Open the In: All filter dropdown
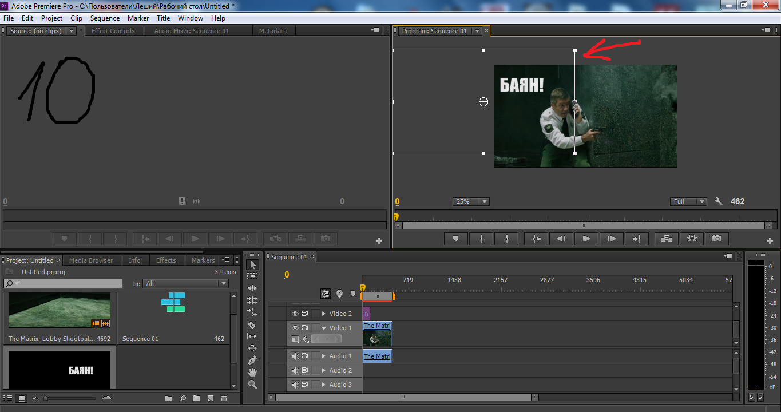Screen dimensions: 781x412 coord(186,283)
